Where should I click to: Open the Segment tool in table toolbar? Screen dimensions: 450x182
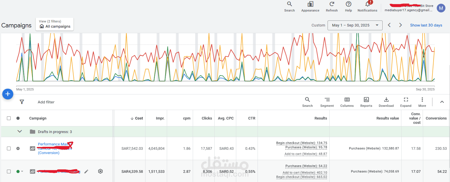[x=327, y=100]
